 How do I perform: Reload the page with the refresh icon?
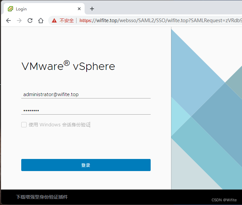(30, 20)
